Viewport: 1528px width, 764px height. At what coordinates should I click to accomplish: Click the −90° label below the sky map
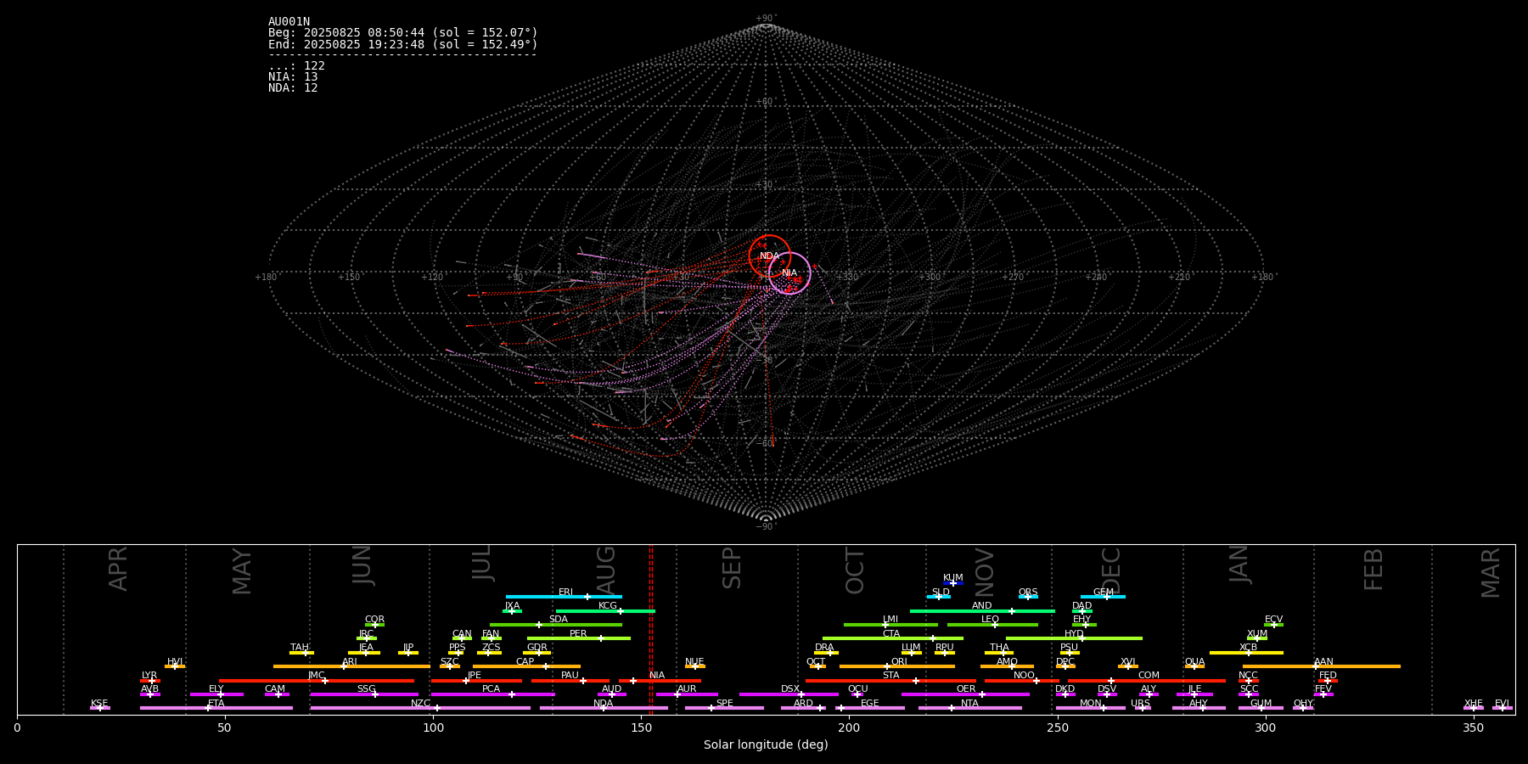(766, 527)
